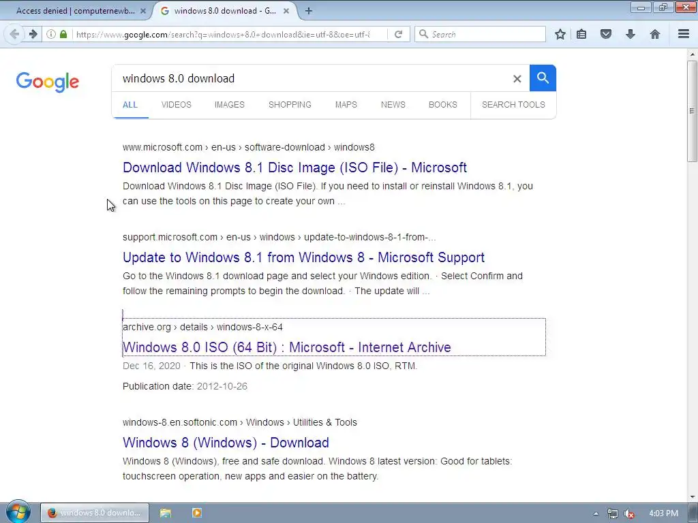This screenshot has height=523, width=698.
Task: Select the windows 8.0 download tab
Action: point(225,11)
